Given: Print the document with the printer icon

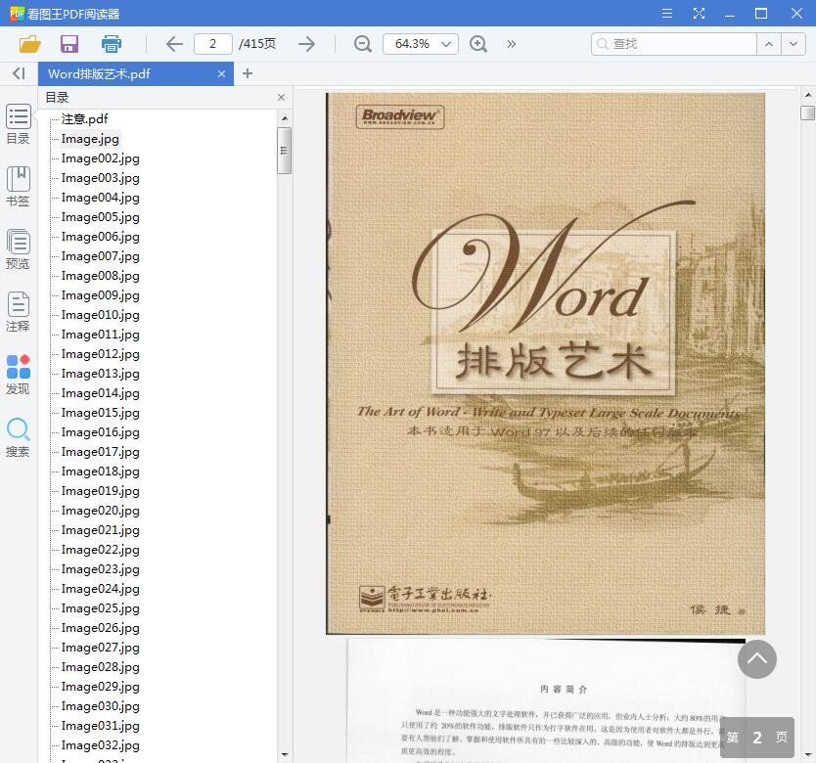Looking at the screenshot, I should 112,44.
